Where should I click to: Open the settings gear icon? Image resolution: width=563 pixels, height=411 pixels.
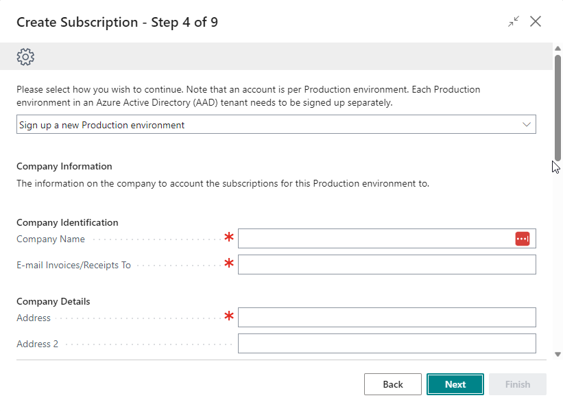tap(25, 57)
